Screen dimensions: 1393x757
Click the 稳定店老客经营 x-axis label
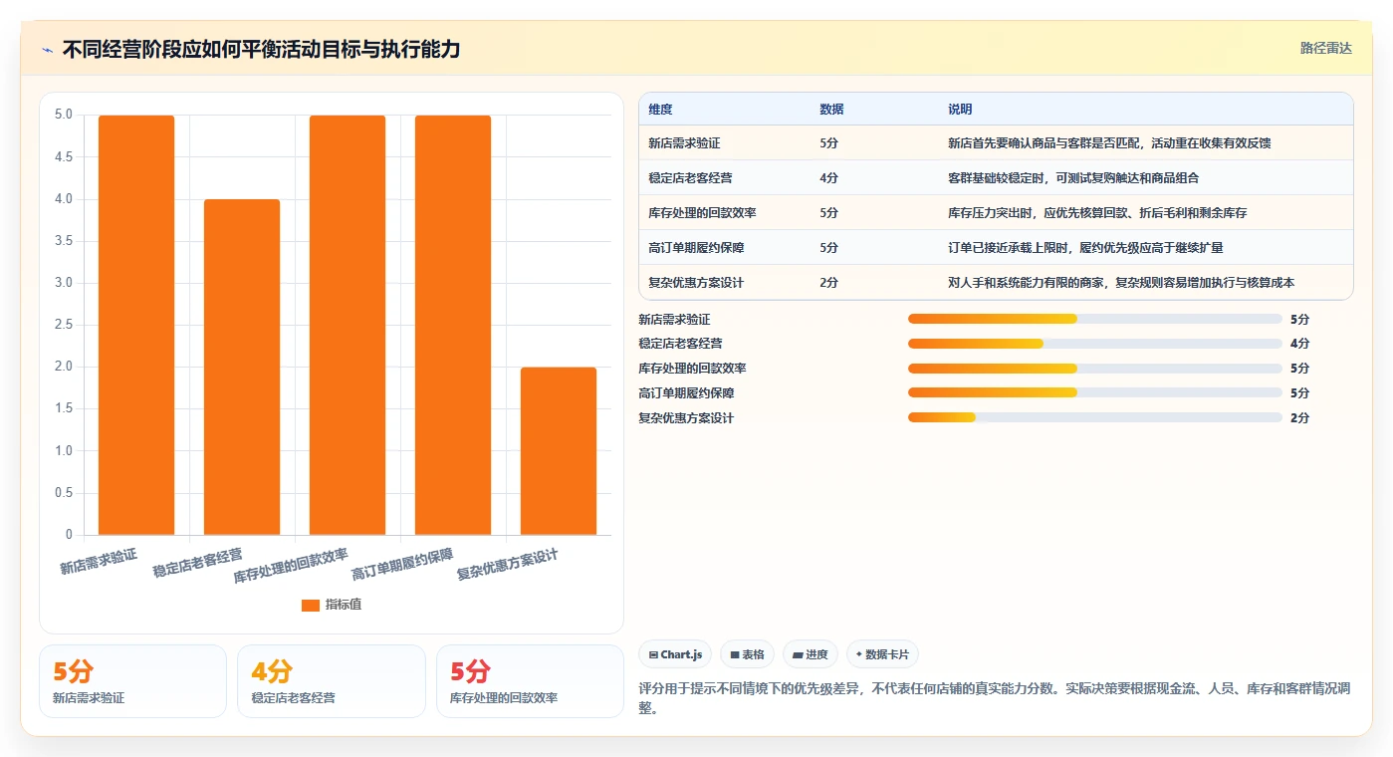click(197, 563)
